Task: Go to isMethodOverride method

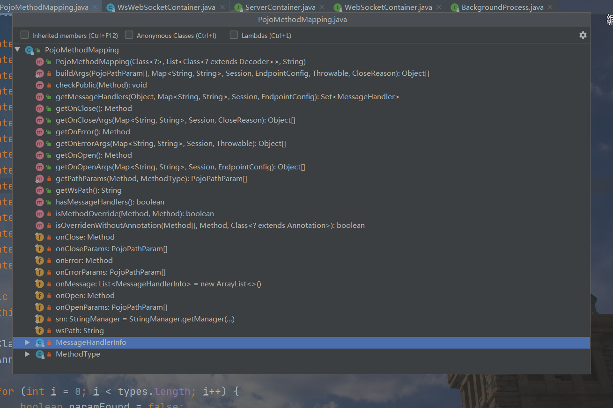Action: (301, 214)
